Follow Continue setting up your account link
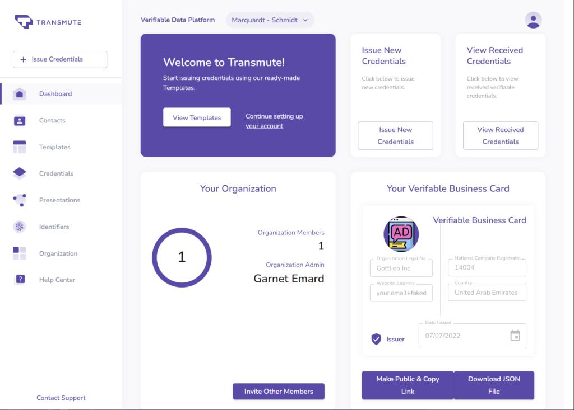Viewport: 574px width, 410px height. tap(274, 121)
